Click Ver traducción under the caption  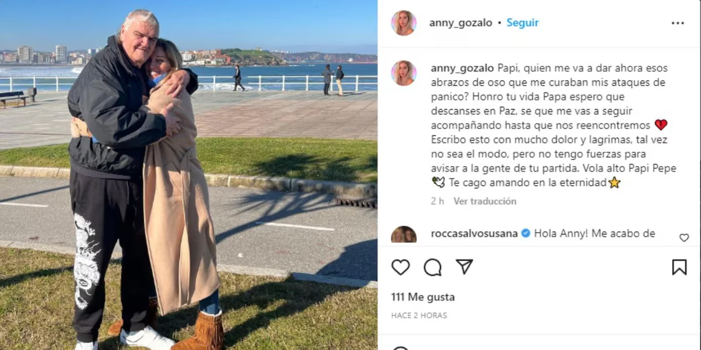pos(485,201)
